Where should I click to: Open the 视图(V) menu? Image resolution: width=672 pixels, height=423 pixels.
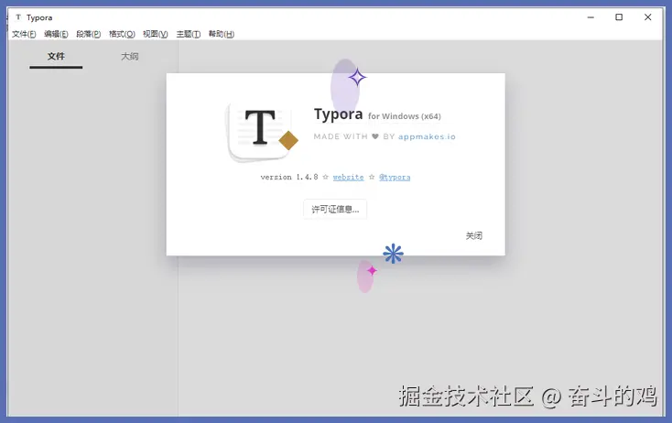point(155,34)
